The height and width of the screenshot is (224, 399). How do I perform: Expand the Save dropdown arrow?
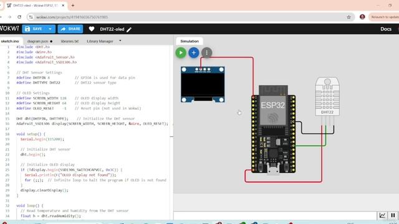(50, 29)
